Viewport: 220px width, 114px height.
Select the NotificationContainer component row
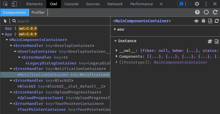click(55, 75)
